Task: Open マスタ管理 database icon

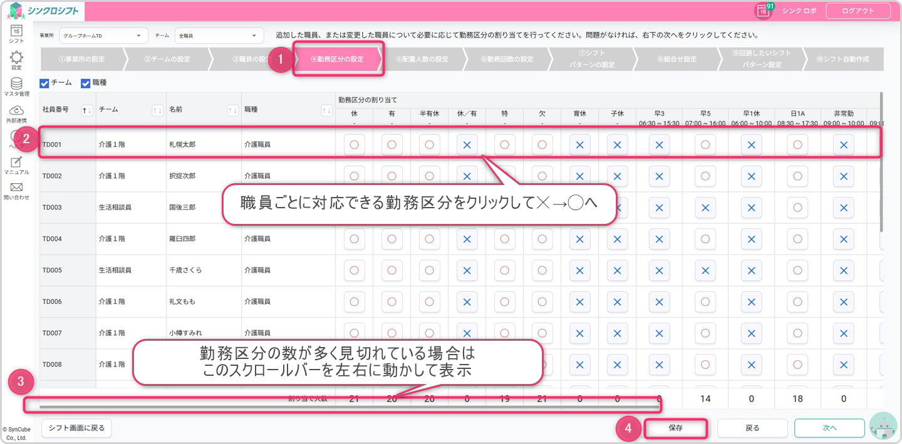Action: pyautogui.click(x=17, y=84)
